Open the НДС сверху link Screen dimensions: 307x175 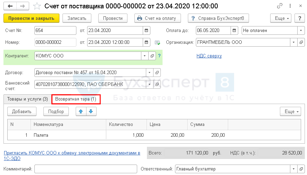coord(209,56)
